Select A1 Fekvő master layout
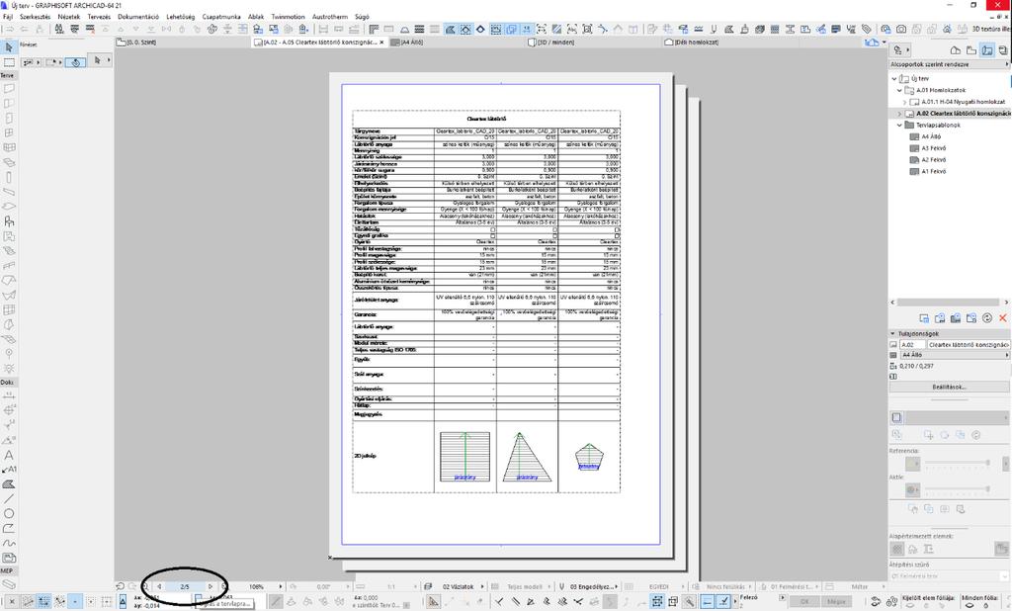Viewport: 1012px width, 611px height. (933, 172)
